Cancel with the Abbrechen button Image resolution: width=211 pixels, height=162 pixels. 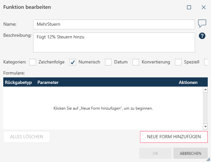(x=190, y=153)
